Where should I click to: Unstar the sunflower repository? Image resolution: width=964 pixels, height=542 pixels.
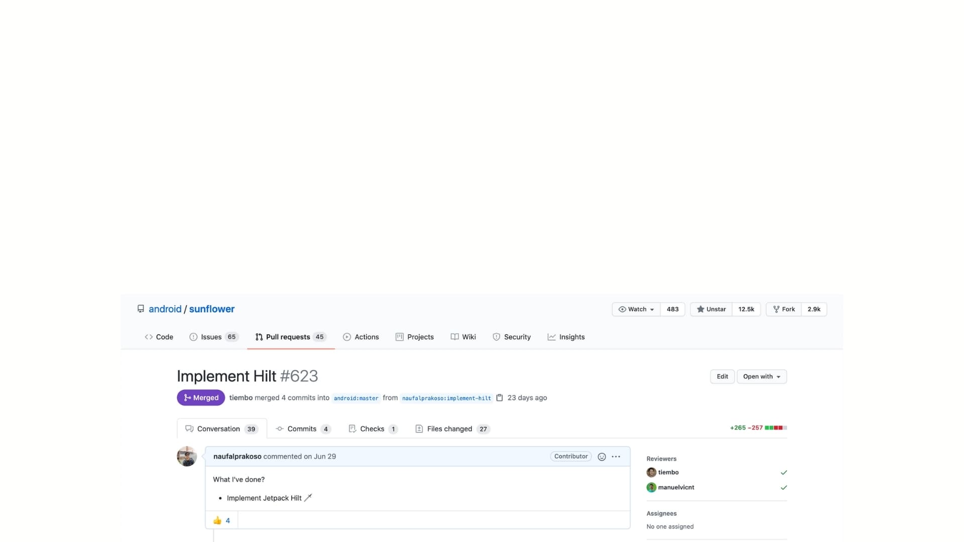pyautogui.click(x=710, y=309)
